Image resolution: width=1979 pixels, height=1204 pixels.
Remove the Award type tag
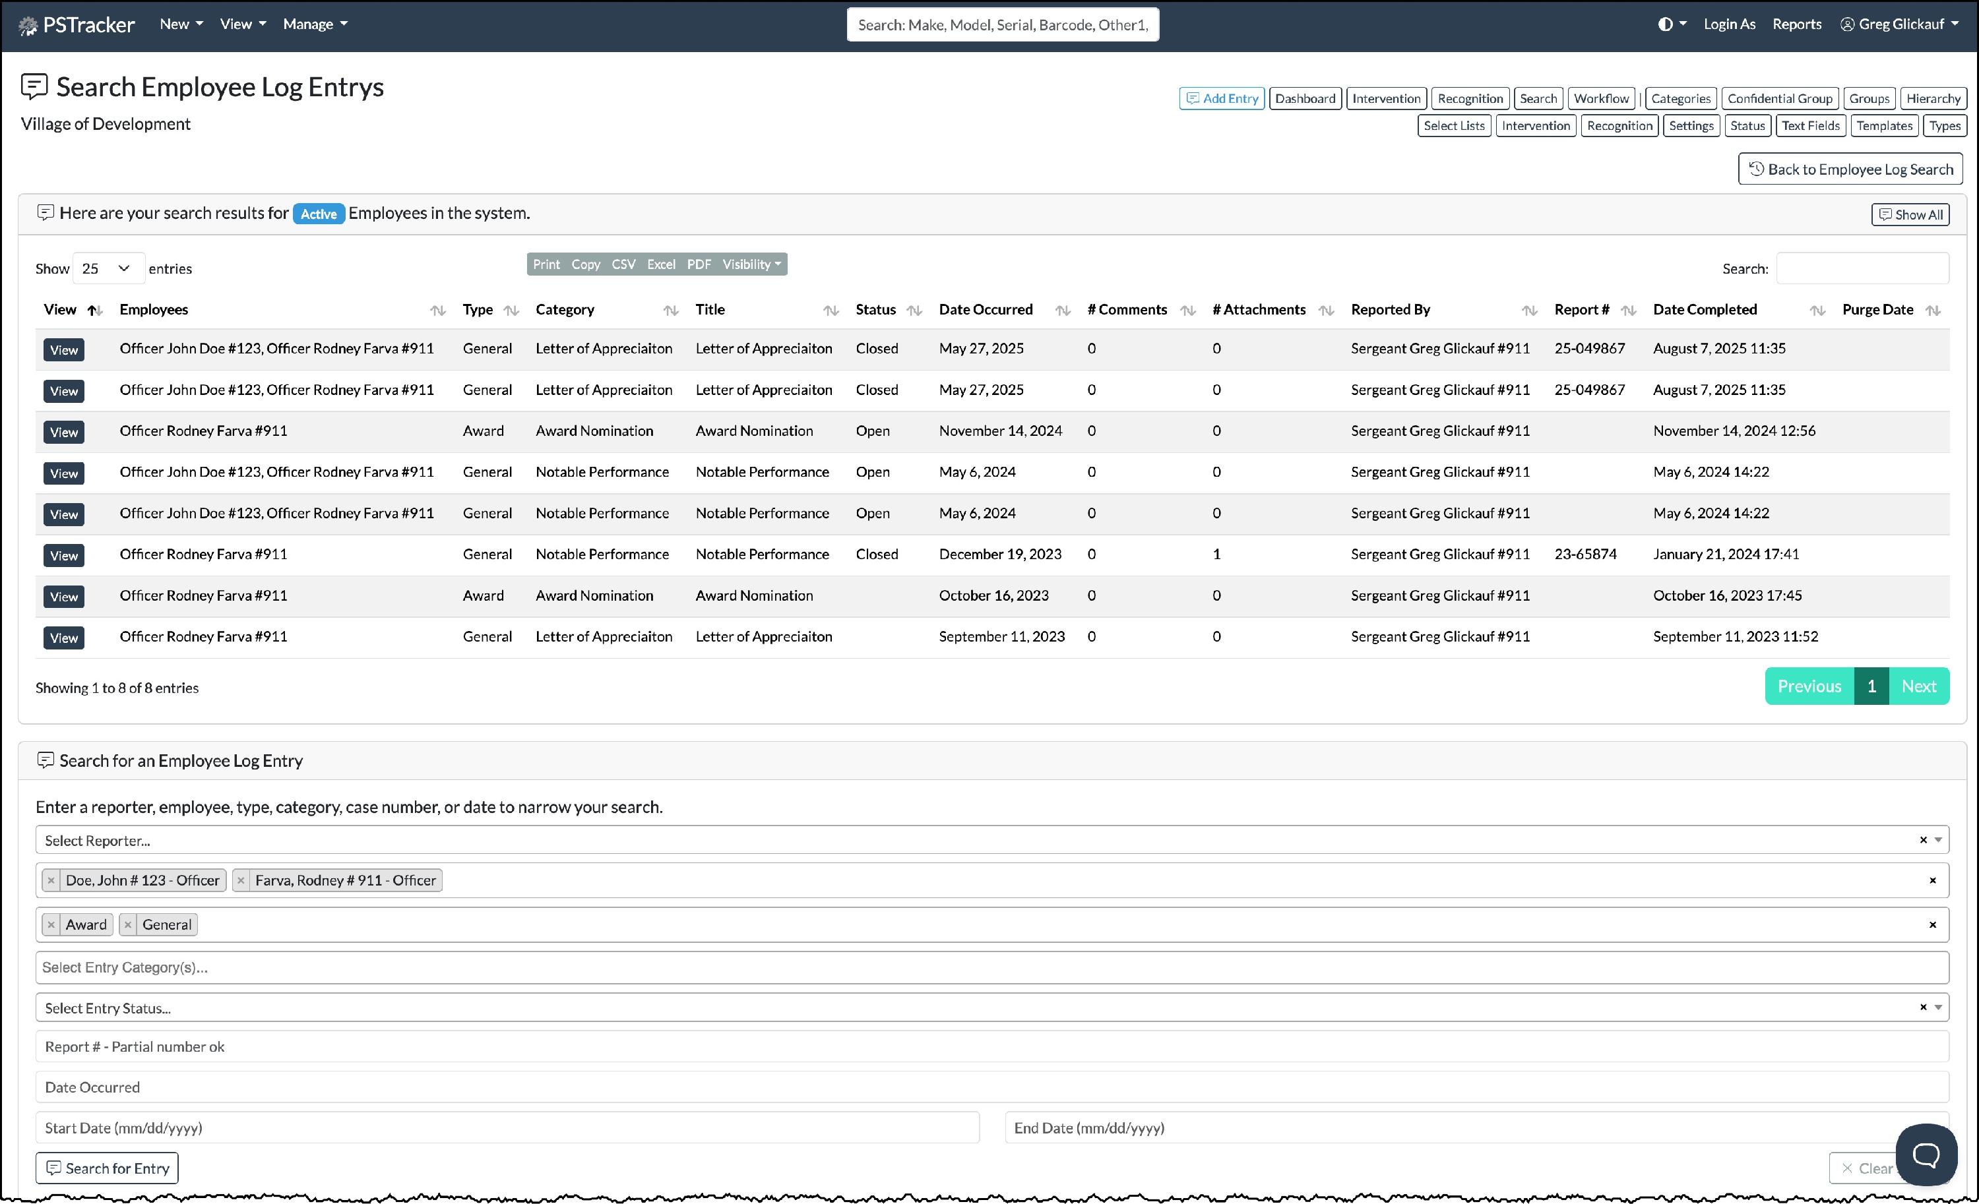coord(51,924)
